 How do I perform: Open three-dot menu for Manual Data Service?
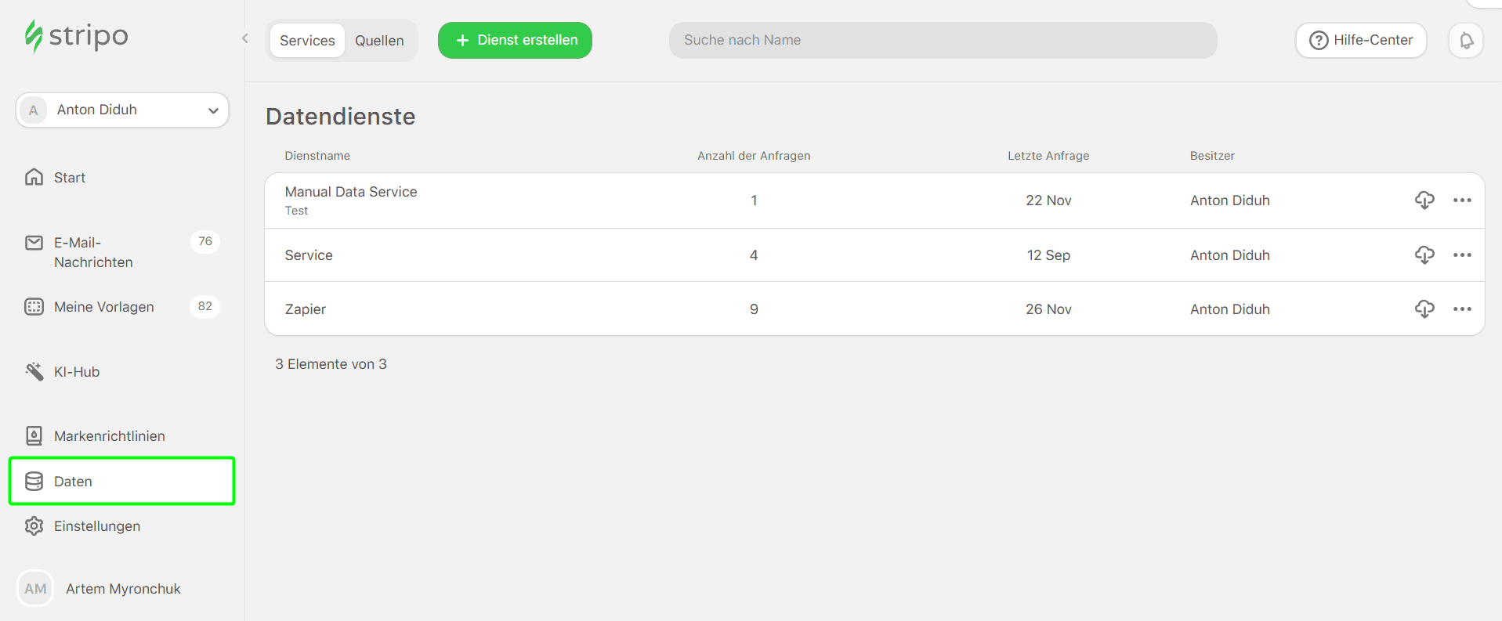pos(1461,200)
